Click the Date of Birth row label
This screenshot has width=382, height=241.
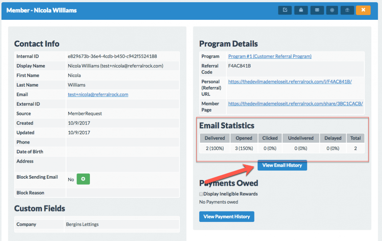coord(30,151)
